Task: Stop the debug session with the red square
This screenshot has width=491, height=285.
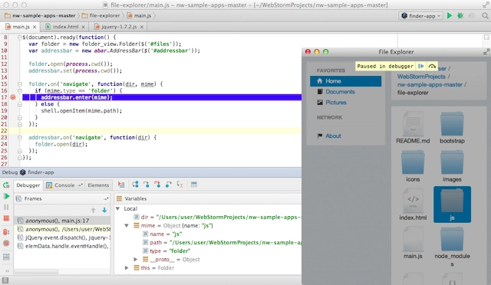Action: 6,218
